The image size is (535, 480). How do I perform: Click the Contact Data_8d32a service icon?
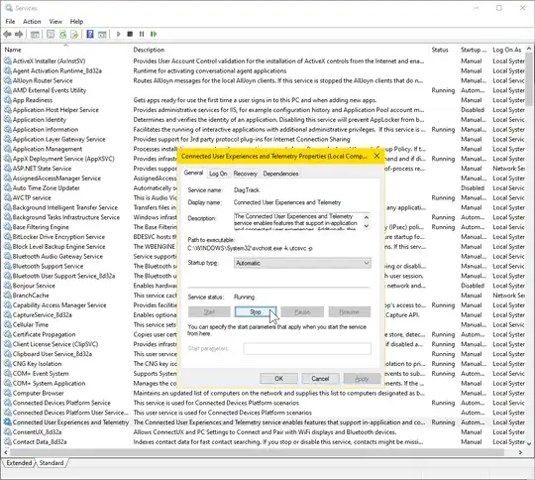coord(8,442)
